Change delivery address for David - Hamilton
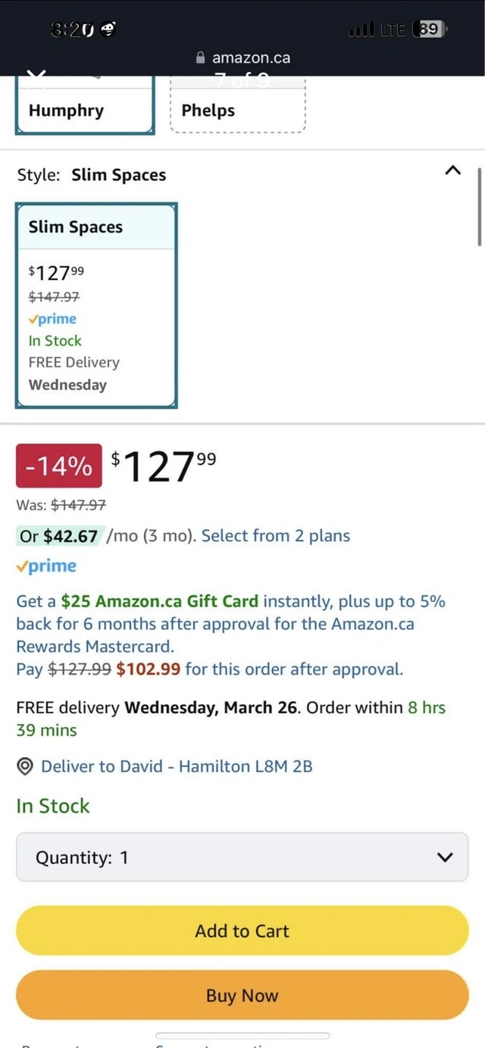 [x=177, y=766]
